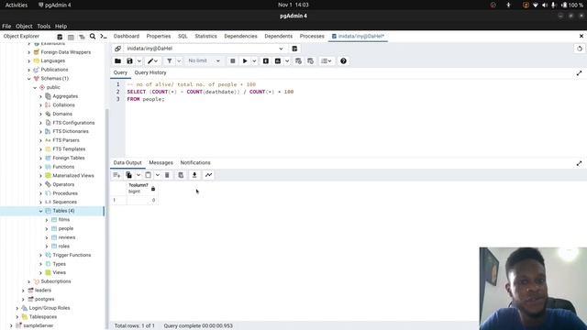Switch to the Statistics tab
This screenshot has height=330, width=587.
click(x=205, y=37)
